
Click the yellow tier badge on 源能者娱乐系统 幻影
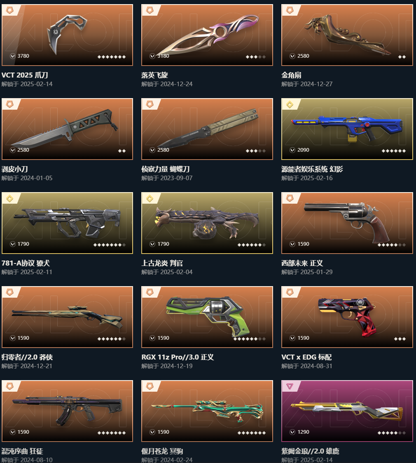[x=290, y=105]
